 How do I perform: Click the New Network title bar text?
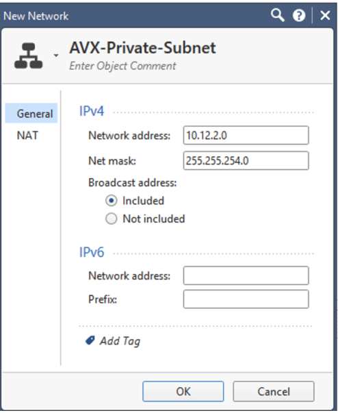[36, 16]
